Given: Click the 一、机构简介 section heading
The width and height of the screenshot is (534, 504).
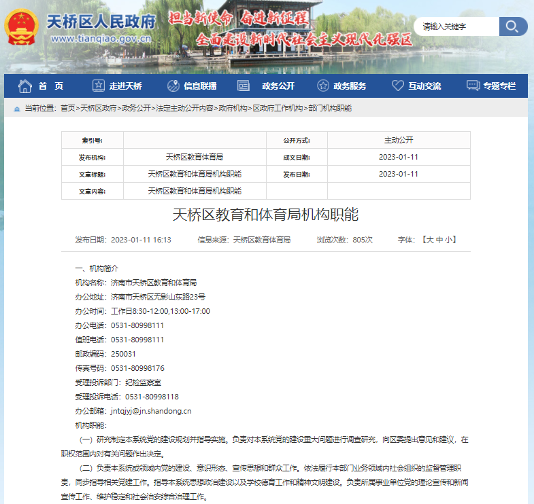Looking at the screenshot, I should 97,269.
